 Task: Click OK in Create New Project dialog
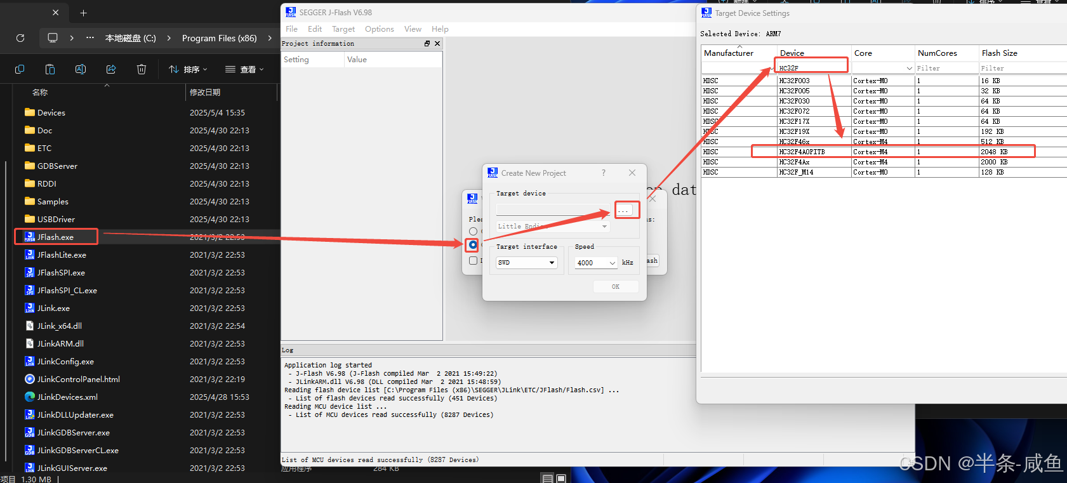616,287
